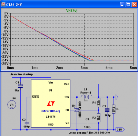Click the Vc pin label on U1
The image size is (138, 136).
[67, 123]
